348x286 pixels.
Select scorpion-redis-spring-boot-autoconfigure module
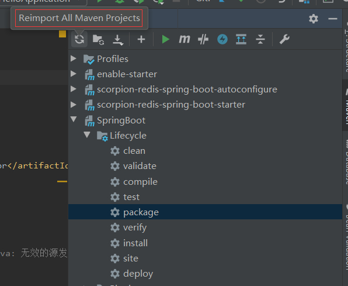coord(181,89)
